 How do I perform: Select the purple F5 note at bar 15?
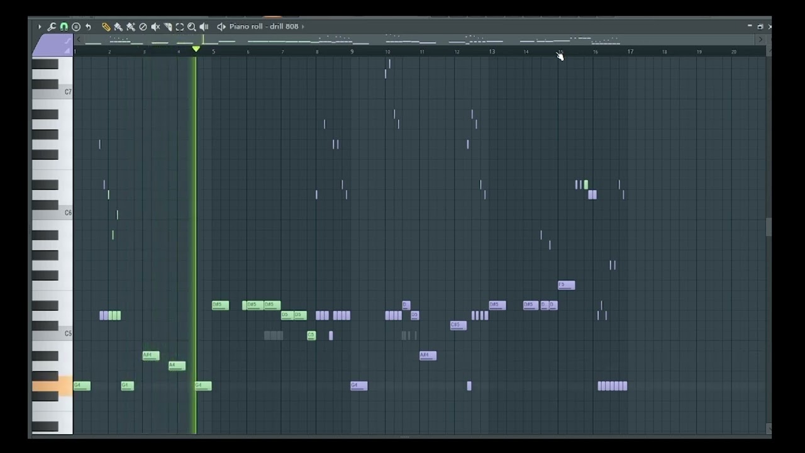(x=566, y=285)
